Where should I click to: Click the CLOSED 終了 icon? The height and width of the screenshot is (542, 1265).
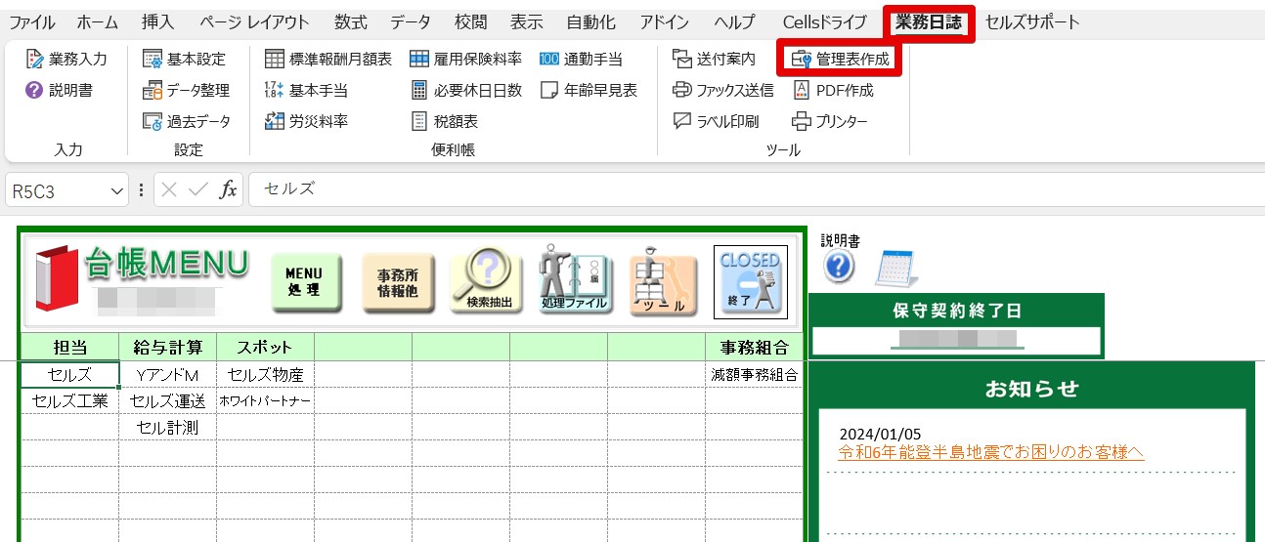(x=751, y=280)
